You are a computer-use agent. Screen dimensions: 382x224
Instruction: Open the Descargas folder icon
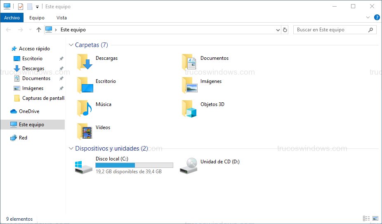pyautogui.click(x=85, y=62)
